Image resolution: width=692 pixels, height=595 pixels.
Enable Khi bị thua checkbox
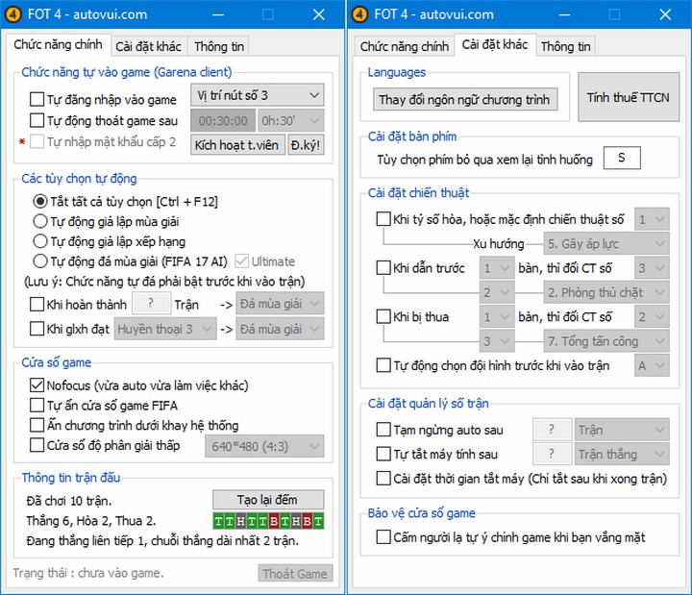383,316
